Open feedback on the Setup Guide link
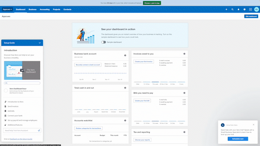 point(21,139)
